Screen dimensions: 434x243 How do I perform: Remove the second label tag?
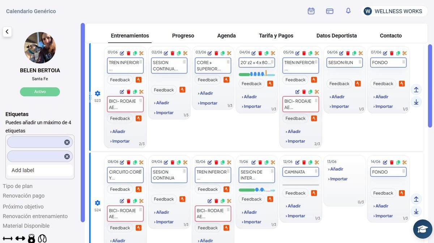pos(67,156)
